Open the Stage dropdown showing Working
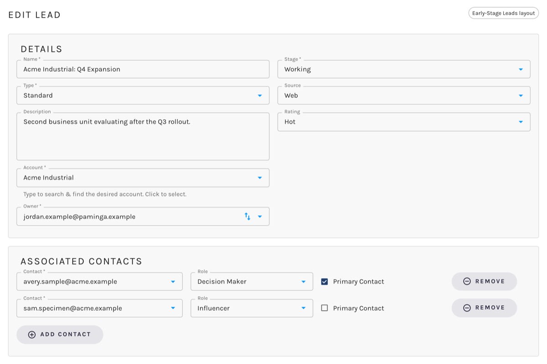Screen dimensions: 547x364 tap(404, 69)
